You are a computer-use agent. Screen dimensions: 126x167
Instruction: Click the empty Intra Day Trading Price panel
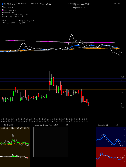(50, 142)
